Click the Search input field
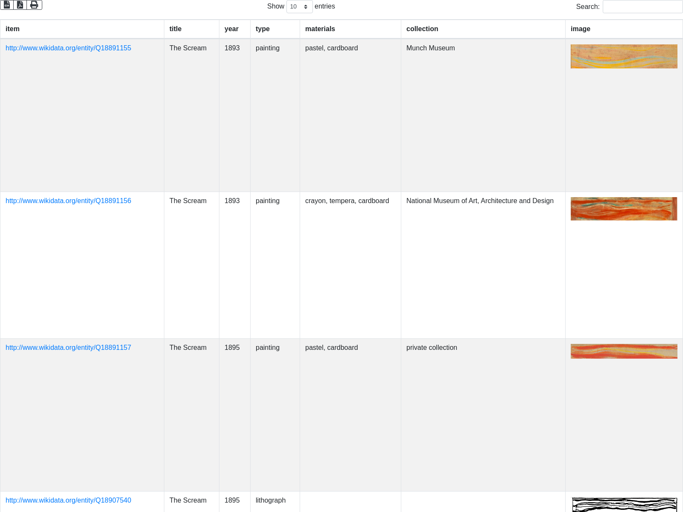 click(642, 6)
